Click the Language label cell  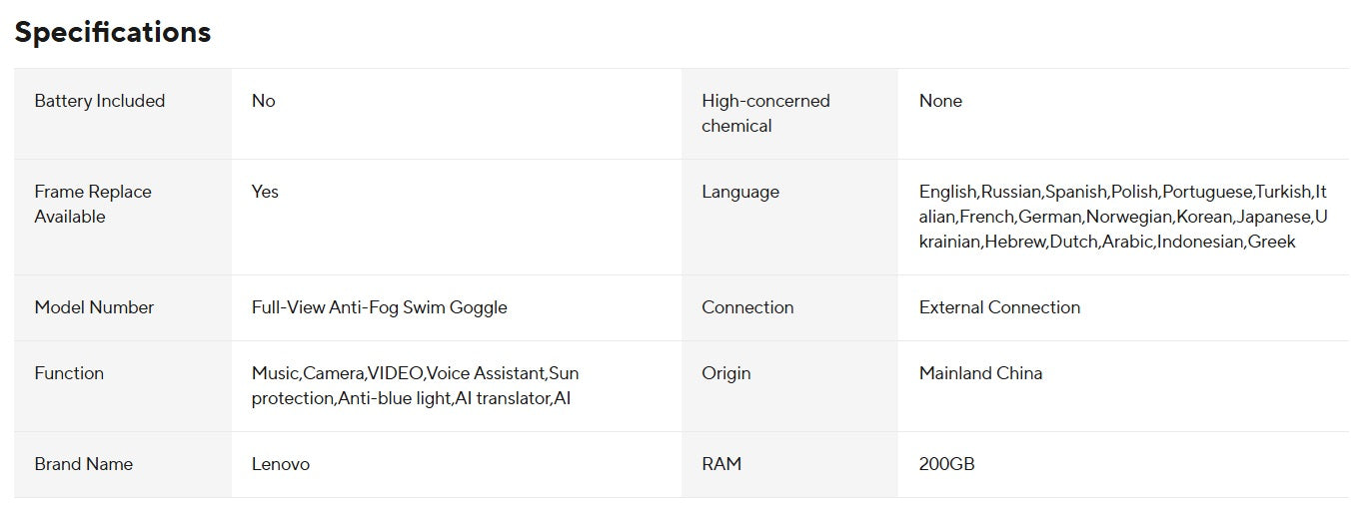pyautogui.click(x=740, y=192)
